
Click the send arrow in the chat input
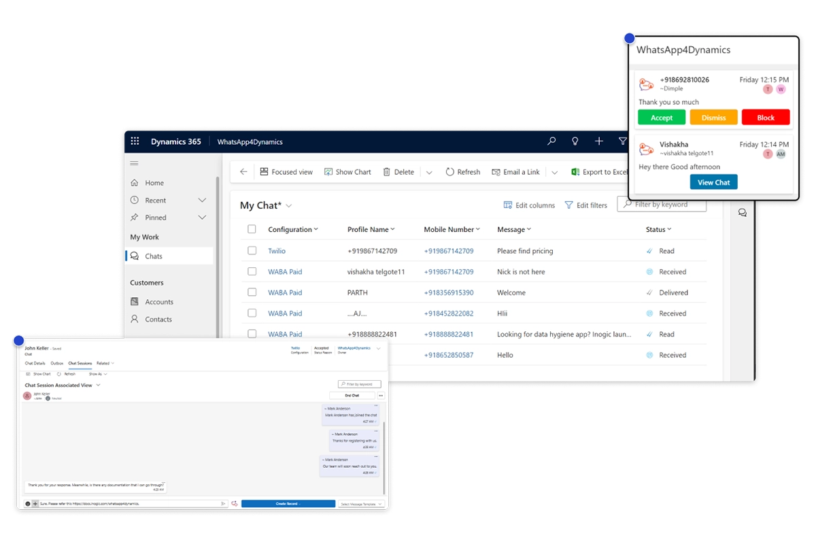(223, 504)
